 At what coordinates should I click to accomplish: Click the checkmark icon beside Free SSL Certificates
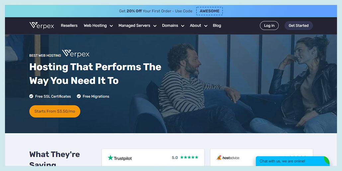coord(31,96)
